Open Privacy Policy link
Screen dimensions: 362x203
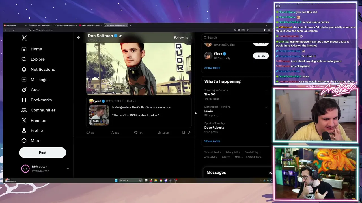[233, 152]
